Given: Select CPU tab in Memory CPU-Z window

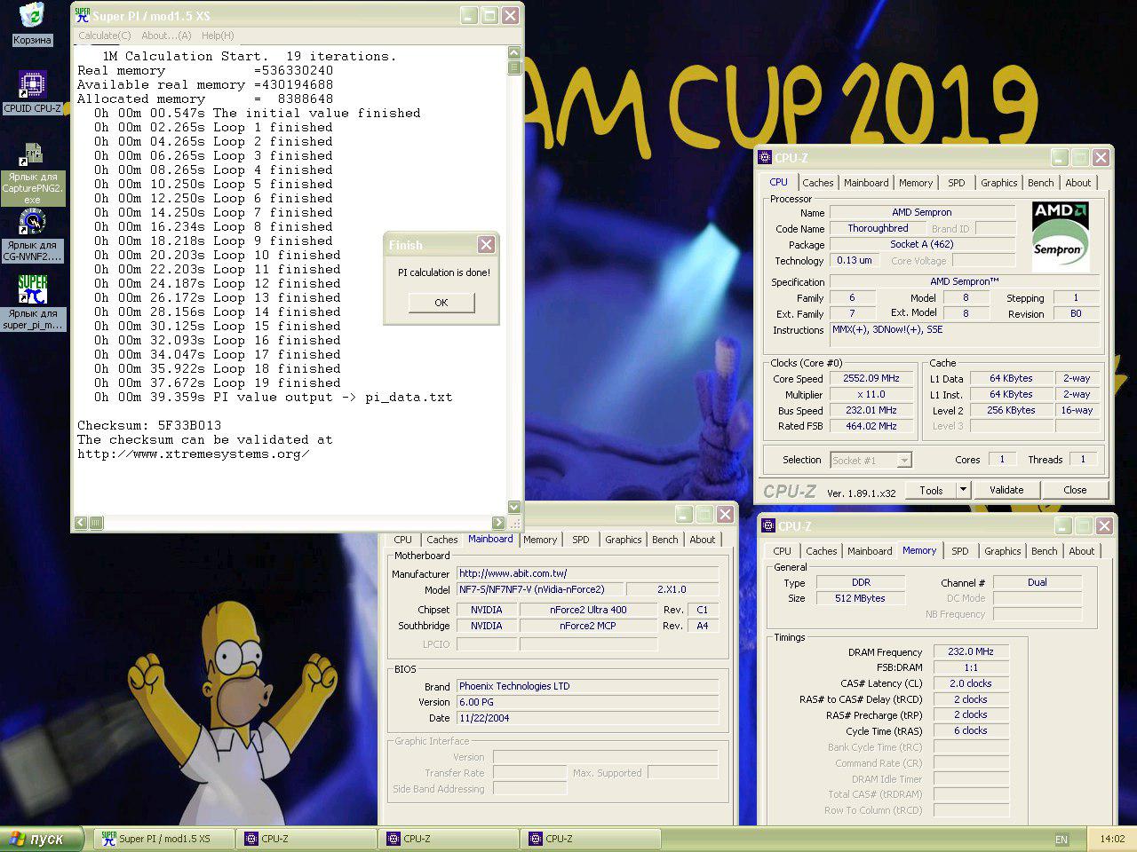Looking at the screenshot, I should pos(783,551).
